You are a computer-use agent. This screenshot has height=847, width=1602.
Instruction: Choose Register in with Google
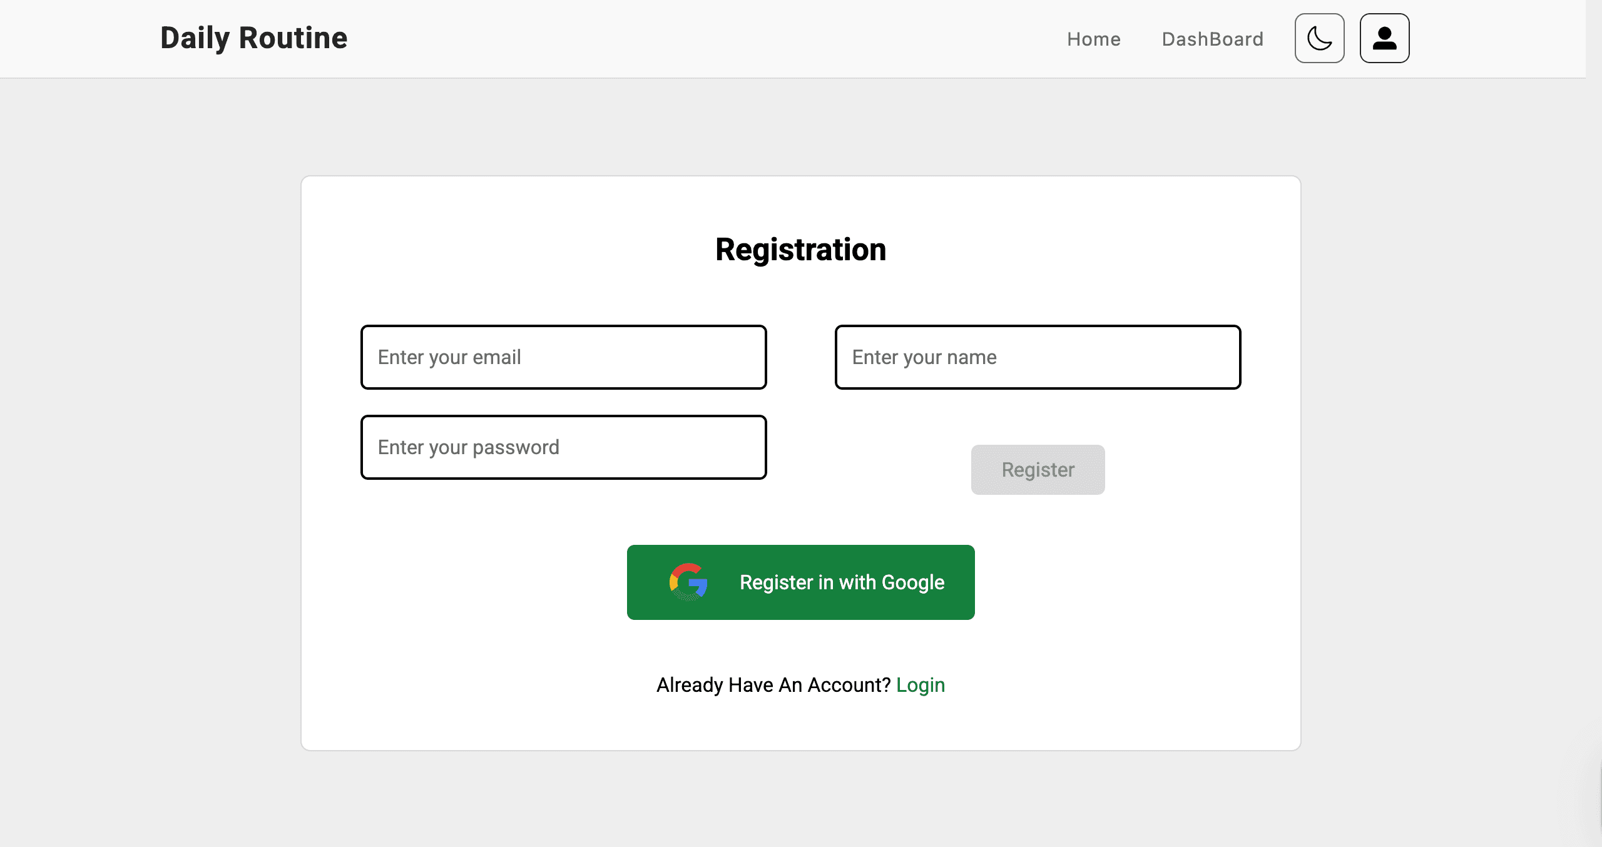point(801,582)
